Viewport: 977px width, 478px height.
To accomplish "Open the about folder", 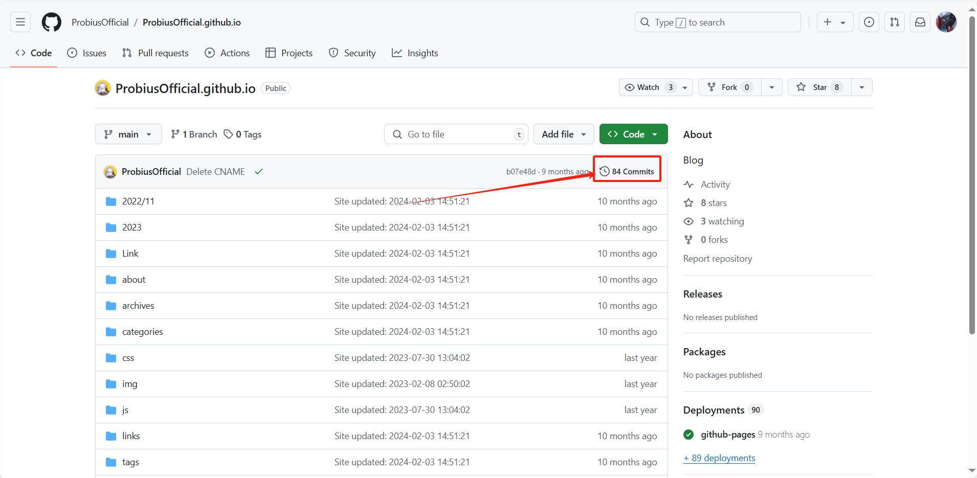I will coord(134,280).
